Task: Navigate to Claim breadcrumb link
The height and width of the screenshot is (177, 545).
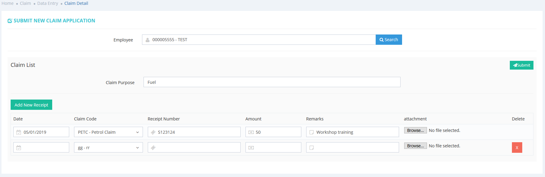Action: pyautogui.click(x=25, y=3)
